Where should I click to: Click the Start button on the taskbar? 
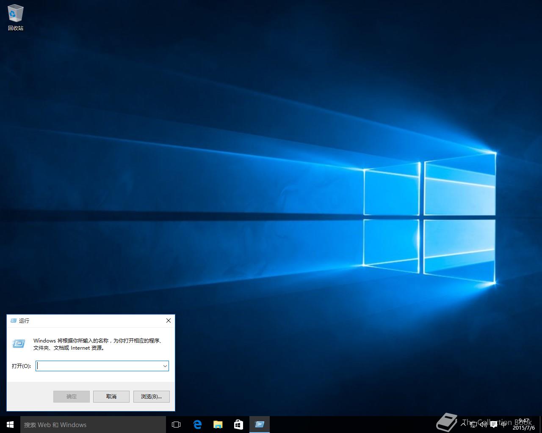click(10, 425)
